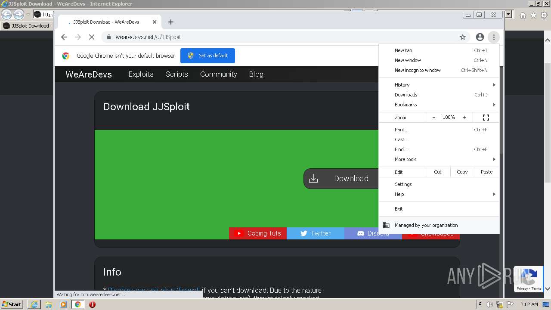Open the Blog nav link

[x=256, y=74]
